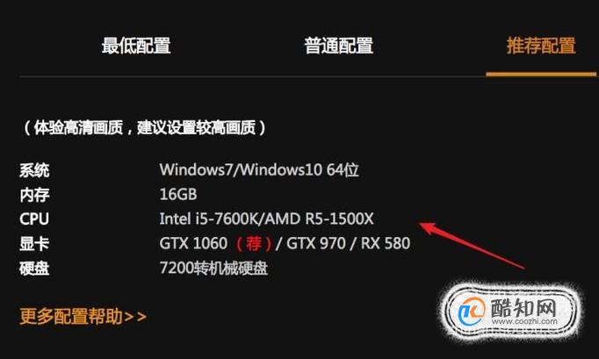
Task: Click the www.coozhi.com watermark text
Action: 524,321
